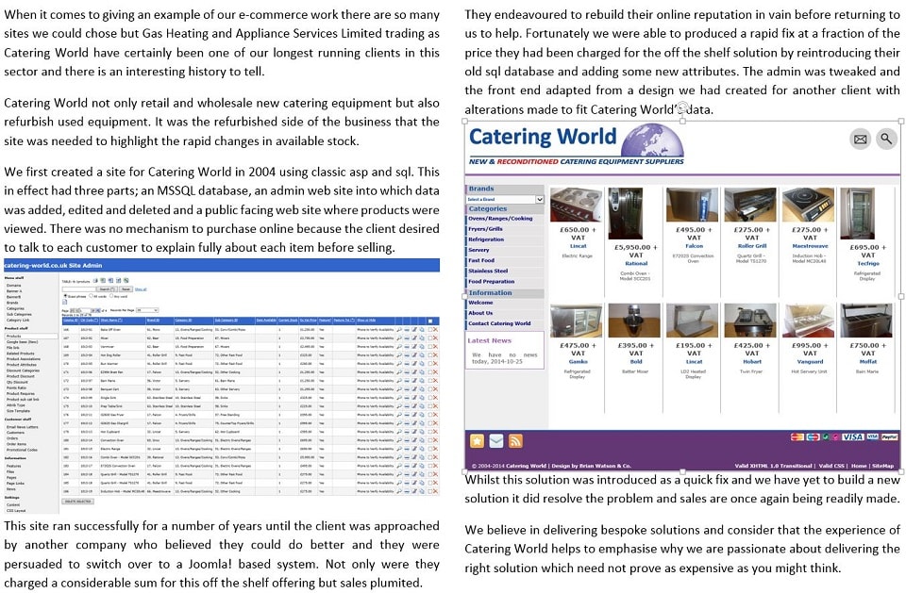The image size is (906, 593).
Task: Open the Ovens/Ranges/Cooking category
Action: click(x=500, y=219)
